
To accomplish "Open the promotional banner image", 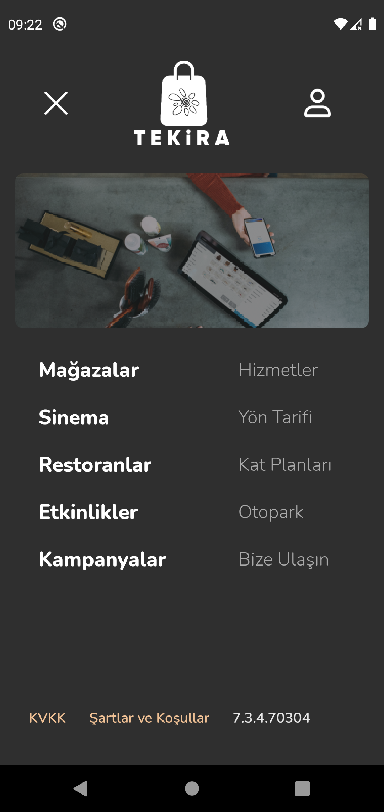I will pyautogui.click(x=192, y=251).
